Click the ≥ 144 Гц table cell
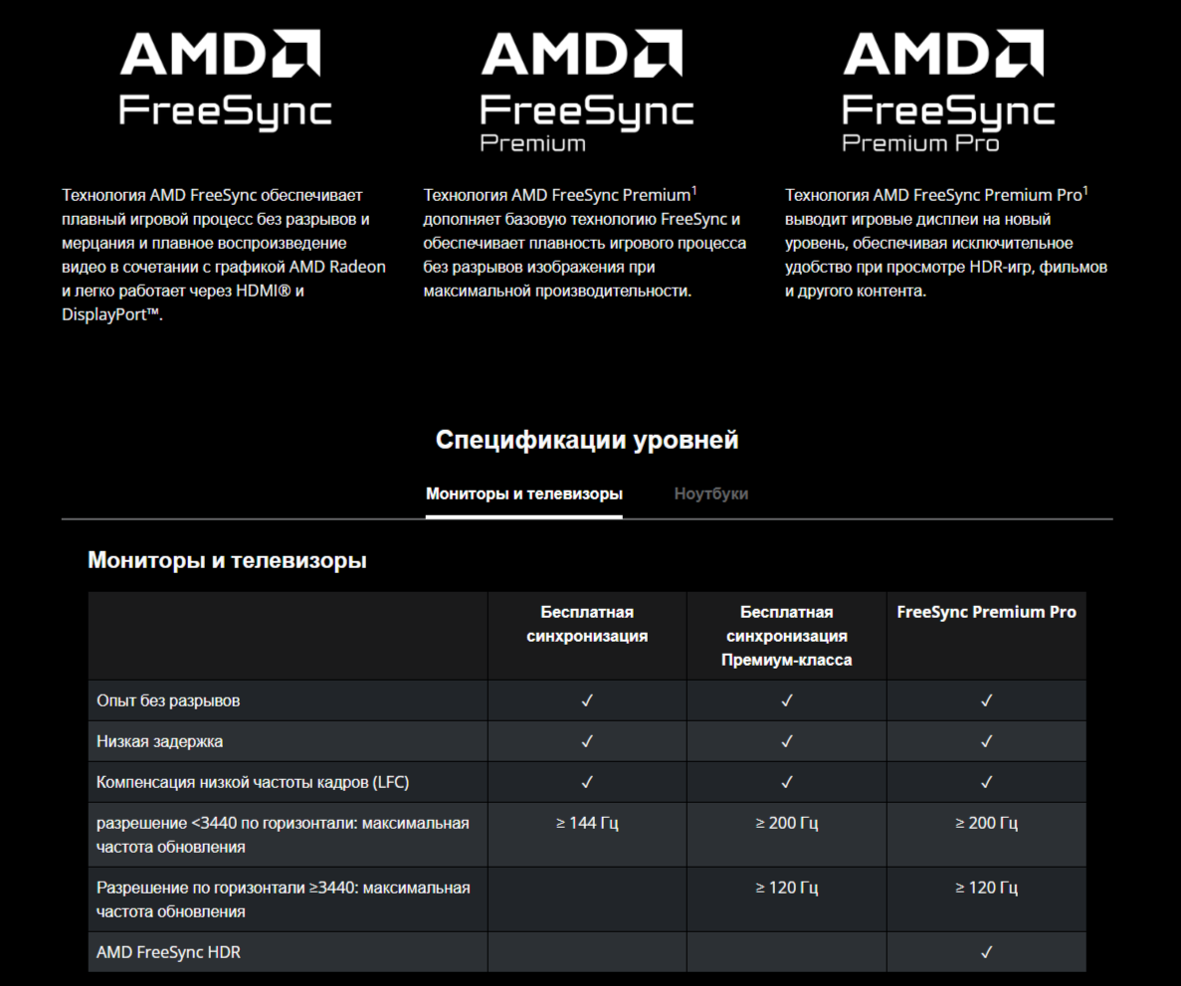This screenshot has width=1181, height=986. coord(587,824)
